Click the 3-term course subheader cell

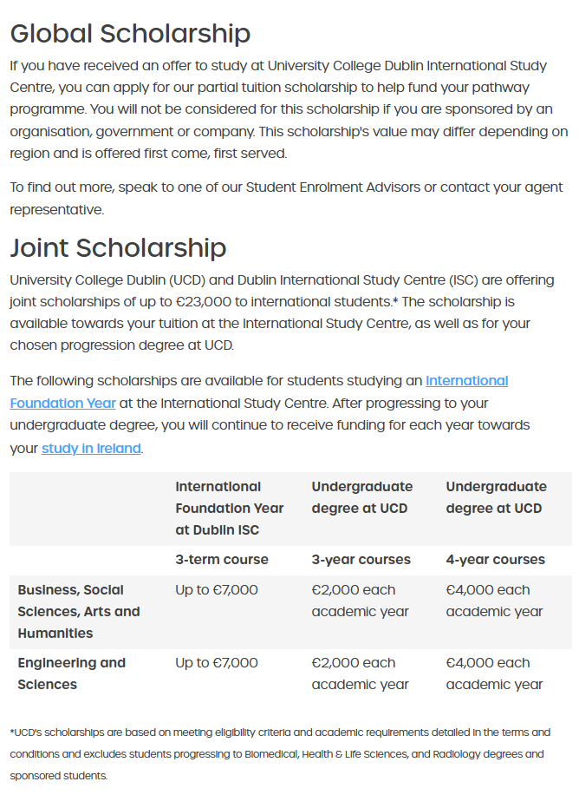[x=222, y=560]
